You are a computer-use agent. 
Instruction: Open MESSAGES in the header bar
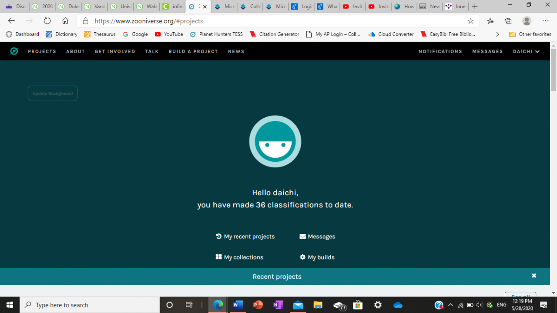pyautogui.click(x=487, y=51)
